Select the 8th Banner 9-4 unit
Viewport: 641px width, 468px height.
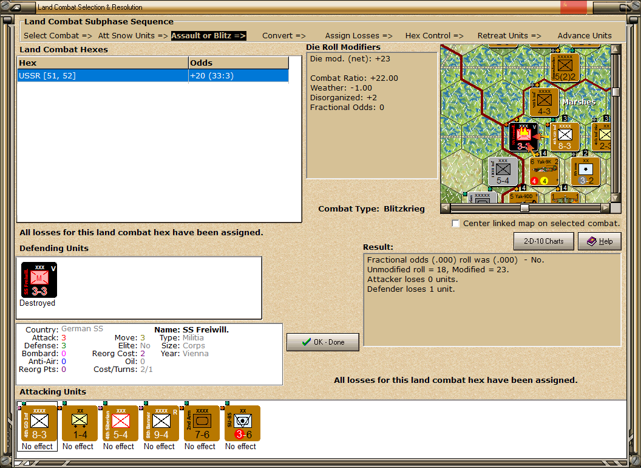[x=161, y=424]
